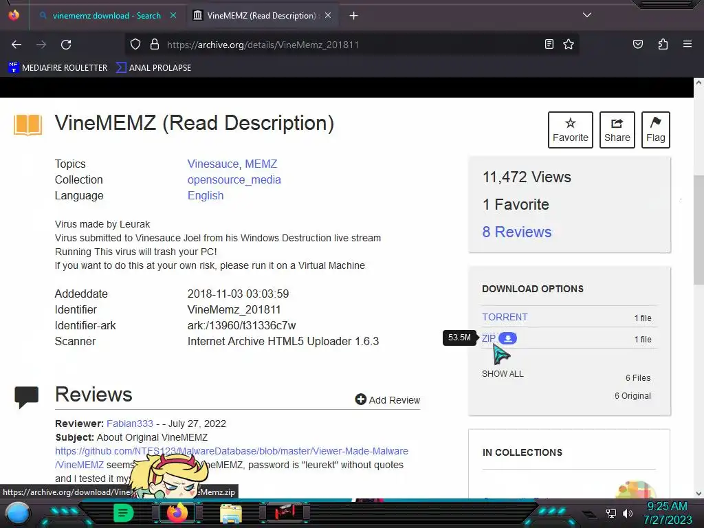Click the Addeddate value 2018-11-03 03:03:59
Viewport: 704px width, 528px height.
click(238, 294)
